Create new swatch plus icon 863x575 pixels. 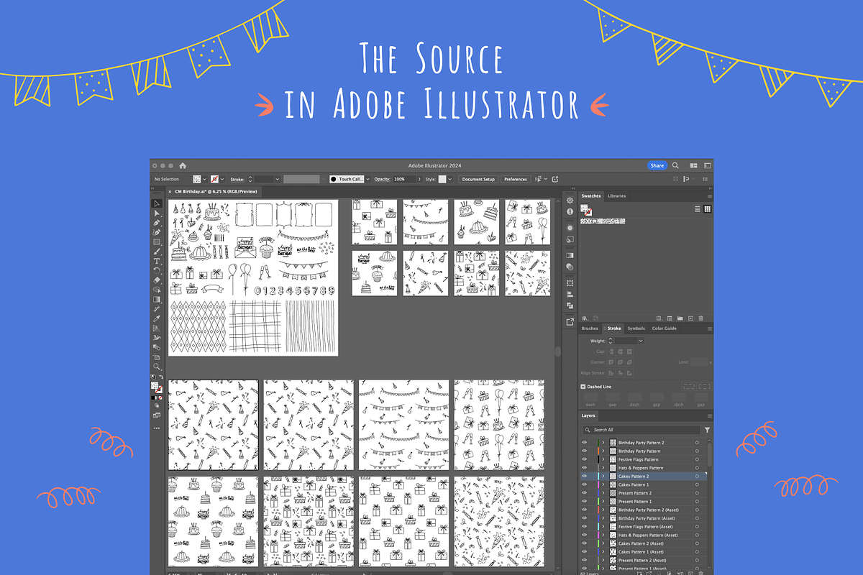coord(690,318)
